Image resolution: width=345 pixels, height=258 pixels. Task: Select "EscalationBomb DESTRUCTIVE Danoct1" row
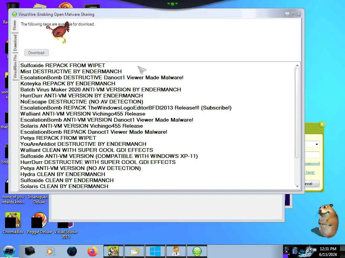[x=157, y=78]
